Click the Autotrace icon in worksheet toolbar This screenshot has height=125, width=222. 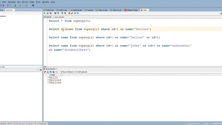point(55,13)
